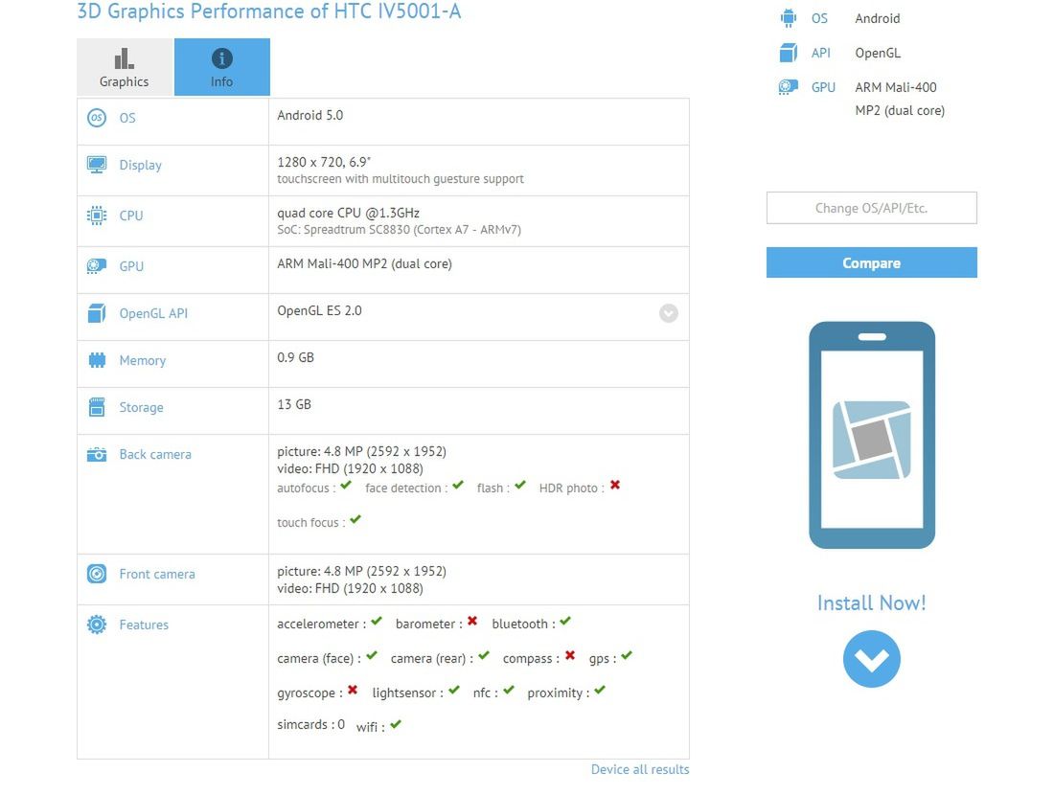Click the sidebar ARM Mali-400 value

[900, 99]
